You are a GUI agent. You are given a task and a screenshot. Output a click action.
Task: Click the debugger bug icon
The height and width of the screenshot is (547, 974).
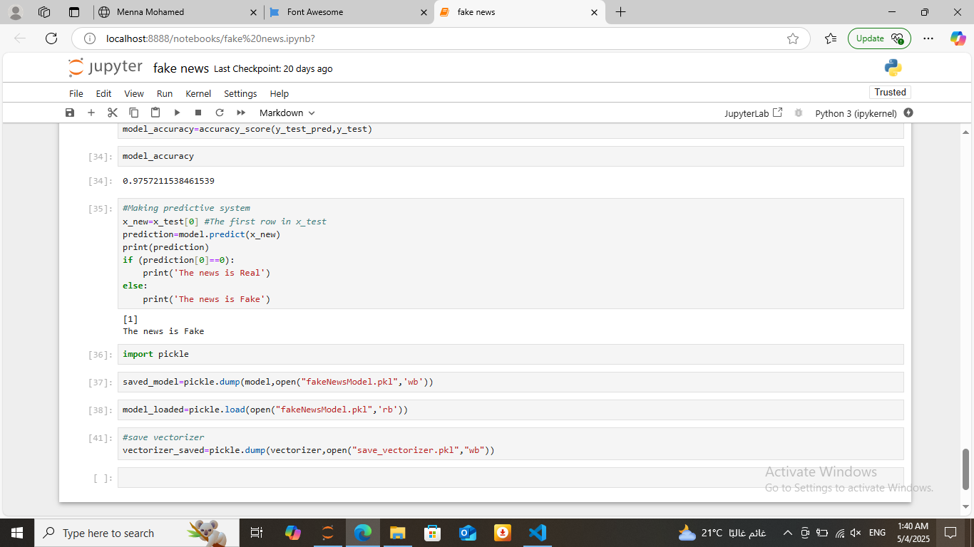(x=799, y=113)
